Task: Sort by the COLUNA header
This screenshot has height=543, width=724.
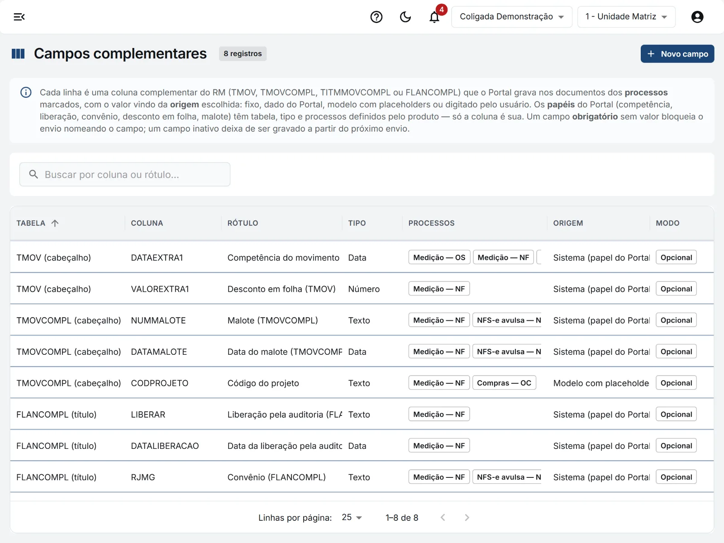Action: (147, 223)
